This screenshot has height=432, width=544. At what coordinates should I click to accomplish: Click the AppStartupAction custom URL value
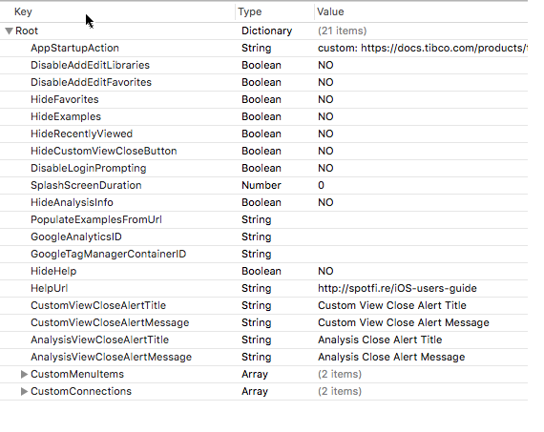423,48
